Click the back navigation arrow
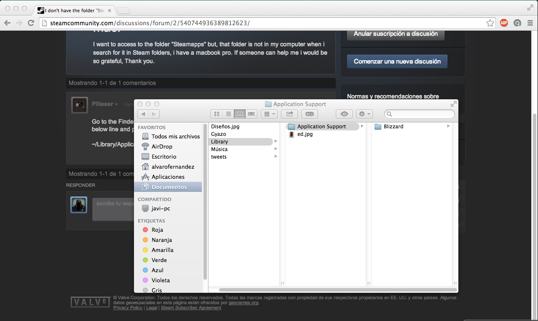Viewport: 538px width, 321px height. (142, 114)
